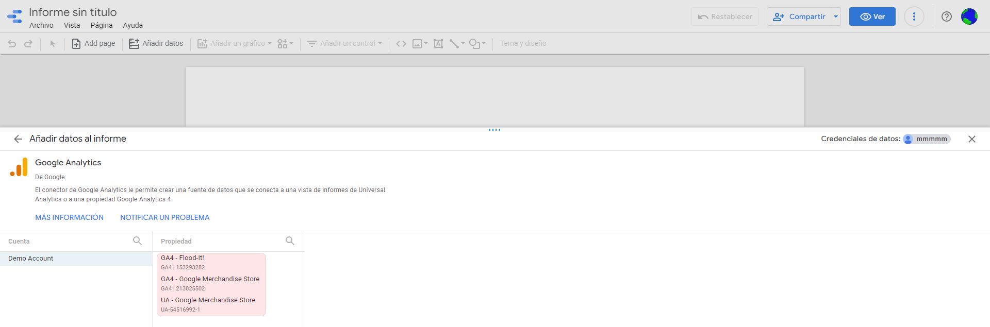Screen dimensions: 990x327
Task: Open the Vista menu
Action: [72, 25]
